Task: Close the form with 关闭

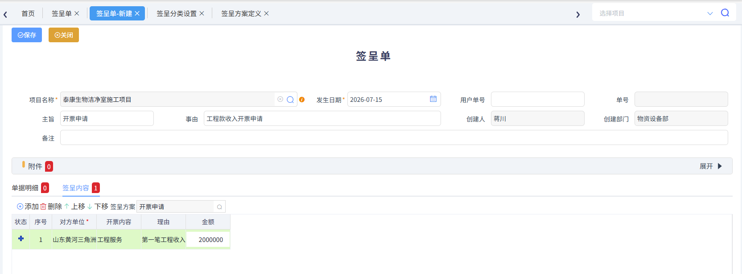Action: pos(64,35)
